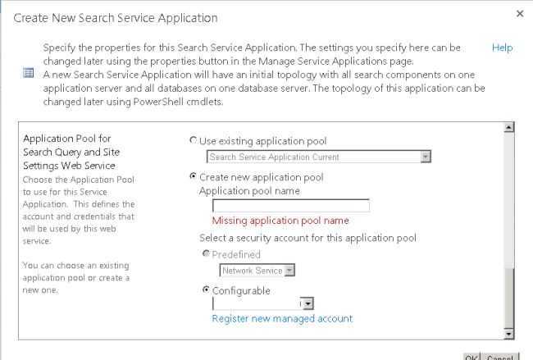Open the Help link
Screen dimensions: 533x360
(502, 48)
